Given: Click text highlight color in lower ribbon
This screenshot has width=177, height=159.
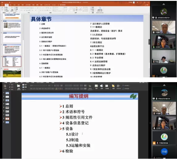Looking at the screenshot, I should pos(57,89).
